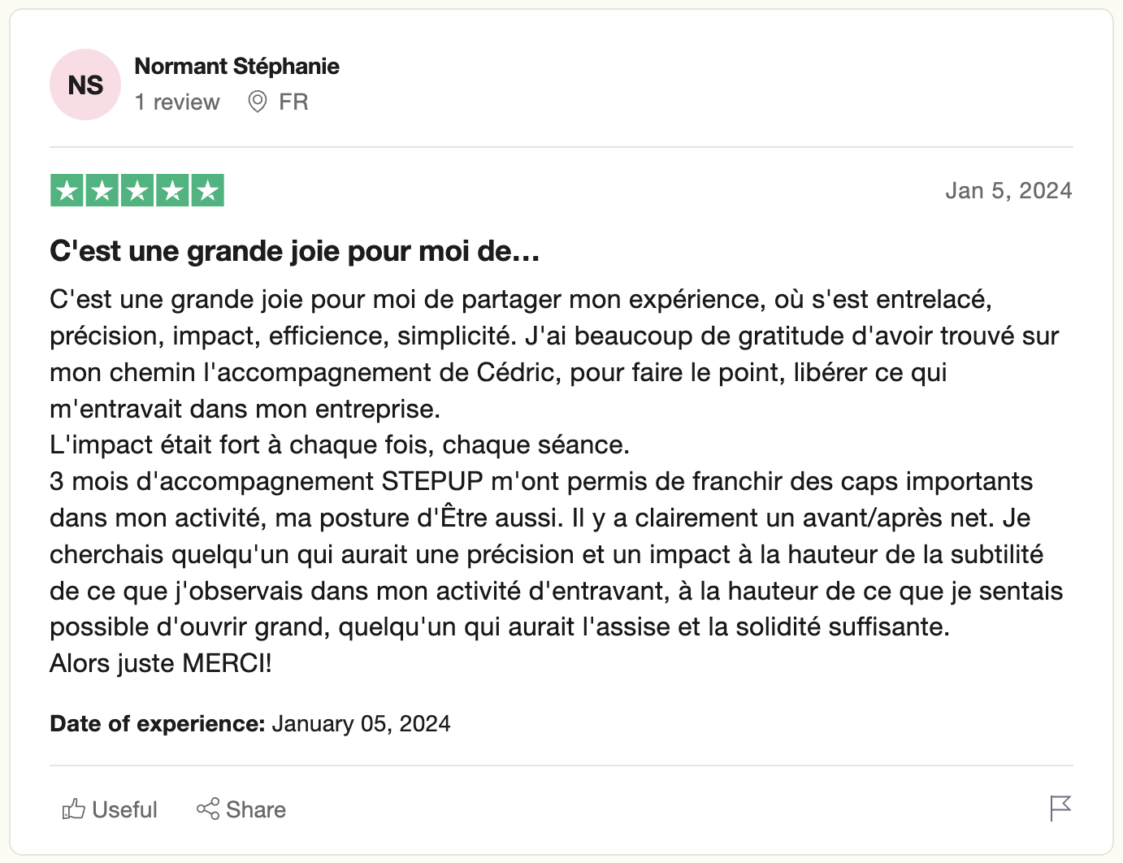Open the review title 'C'est une grande joie'
Screen dimensions: 1123x863
pyautogui.click(x=294, y=252)
